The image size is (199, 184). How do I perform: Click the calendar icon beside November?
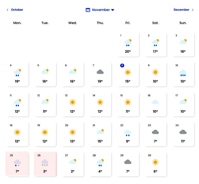(88, 10)
